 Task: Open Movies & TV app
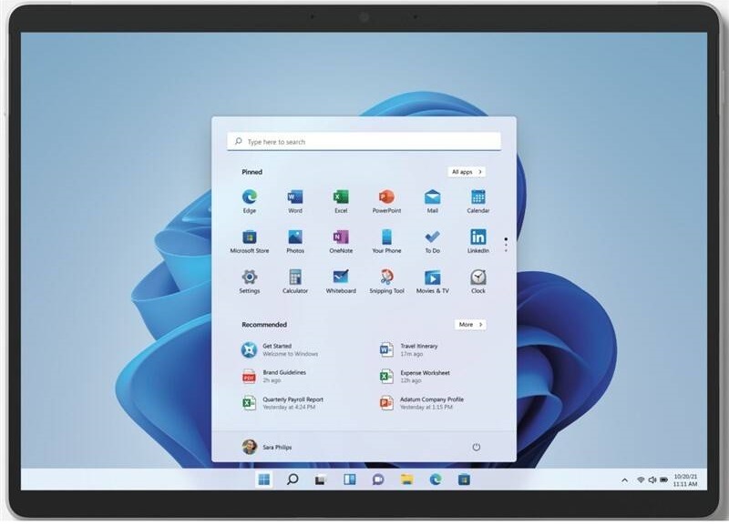click(x=432, y=281)
